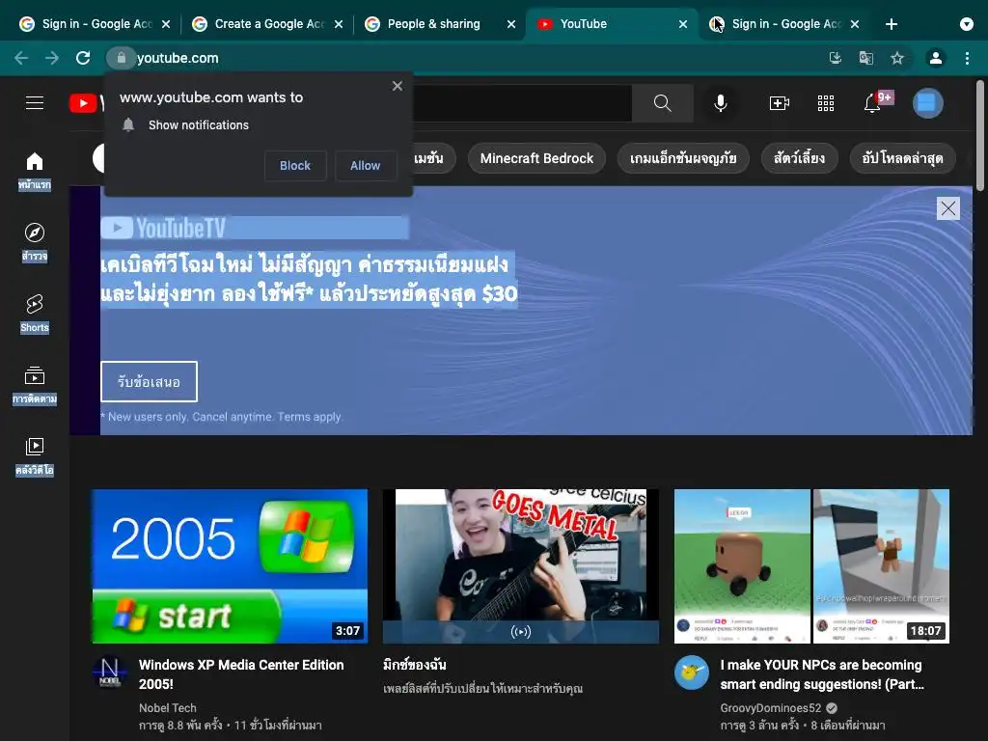Go forward with the browser forward arrow
988x741 pixels.
click(x=52, y=58)
